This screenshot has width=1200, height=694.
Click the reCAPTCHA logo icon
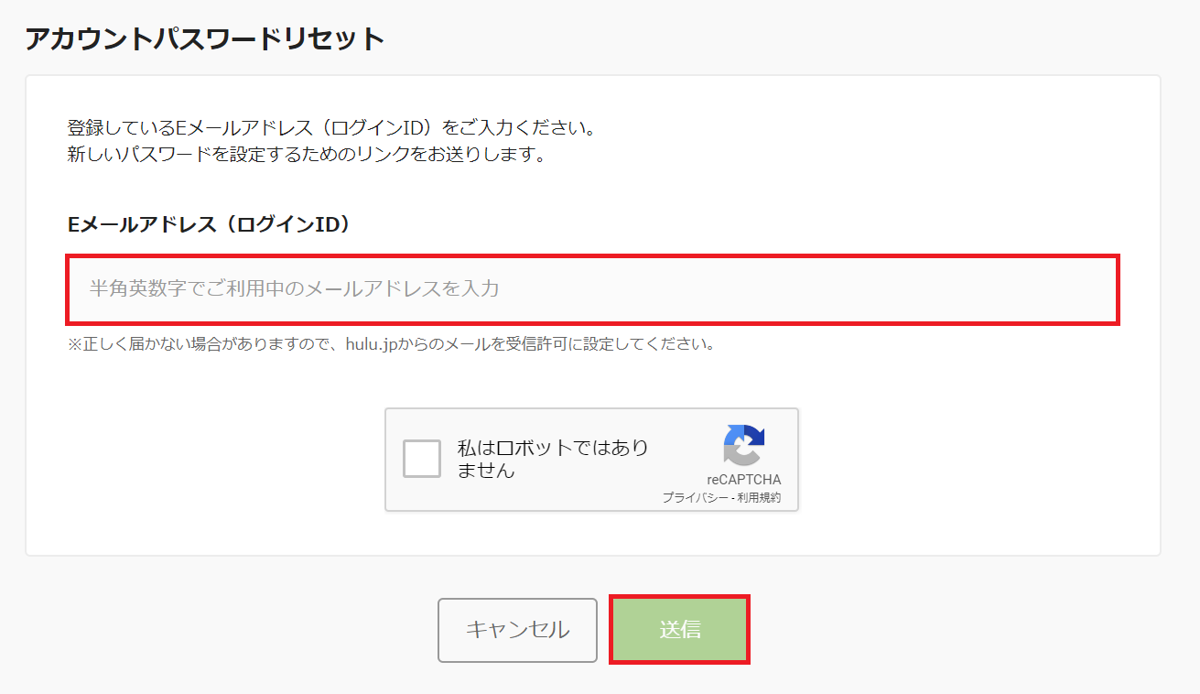tap(743, 445)
